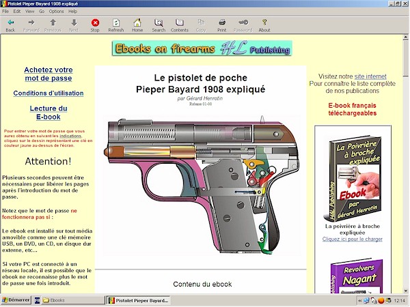Open the Options menu
Screen dimensions: 410x307
pos(56,11)
